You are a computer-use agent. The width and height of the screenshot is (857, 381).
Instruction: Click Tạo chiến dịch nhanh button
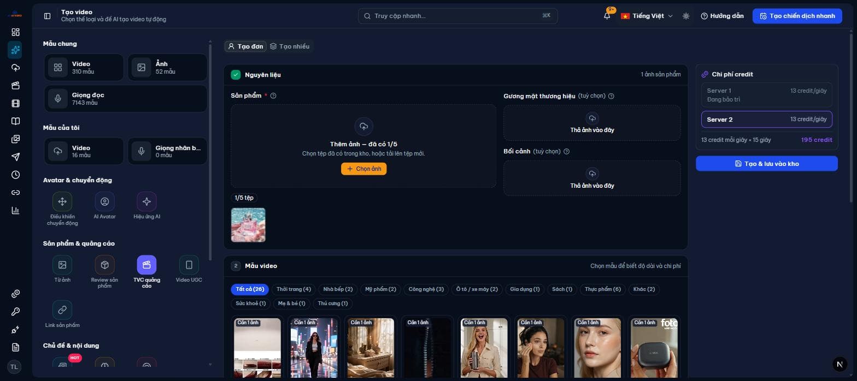click(797, 16)
